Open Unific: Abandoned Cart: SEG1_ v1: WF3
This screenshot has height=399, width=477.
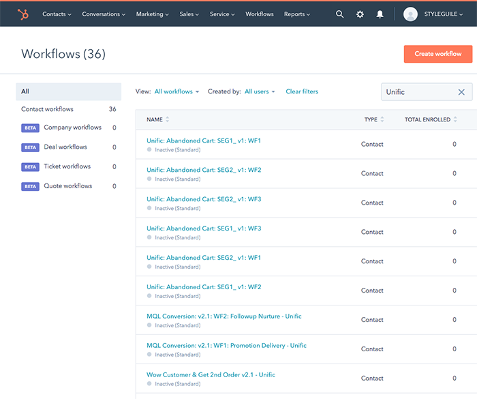[204, 228]
